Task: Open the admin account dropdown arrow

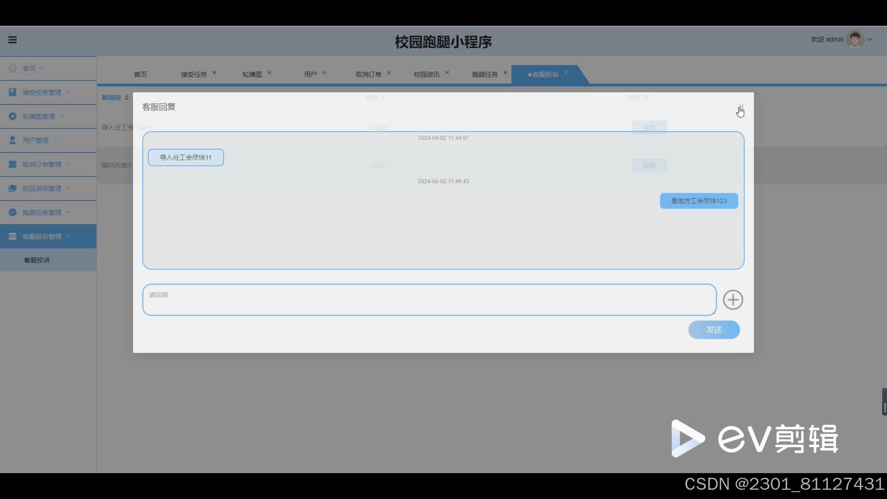Action: [x=870, y=40]
